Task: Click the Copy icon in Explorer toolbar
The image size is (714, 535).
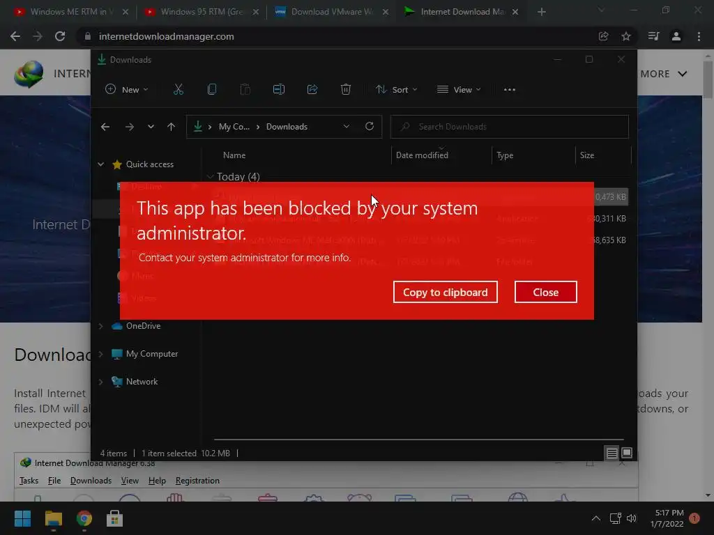Action: (x=212, y=90)
